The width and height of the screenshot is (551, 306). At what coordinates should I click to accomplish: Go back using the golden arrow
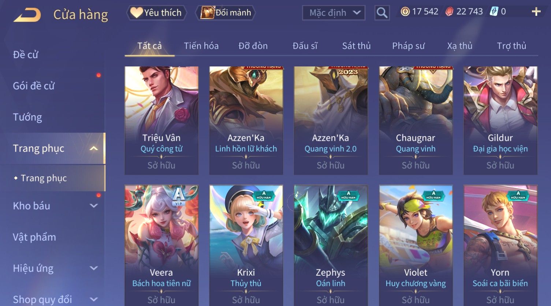27,15
